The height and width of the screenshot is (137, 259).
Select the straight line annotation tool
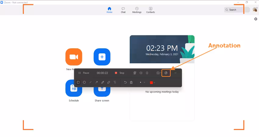(x=90, y=82)
